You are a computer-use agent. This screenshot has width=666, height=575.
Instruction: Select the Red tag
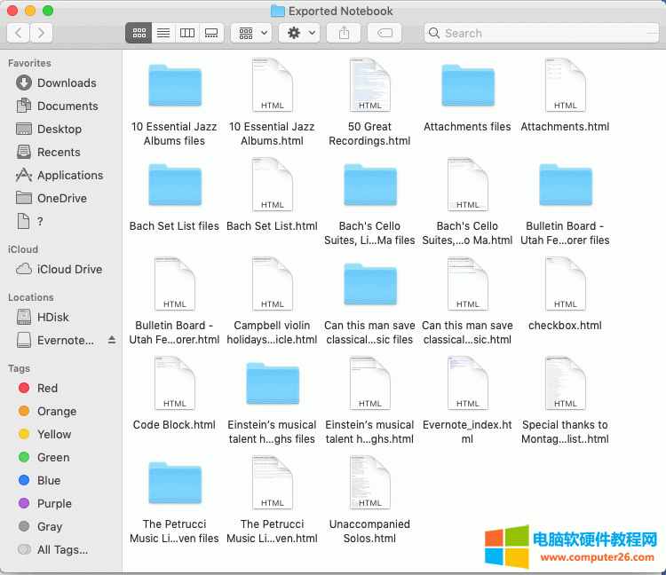click(47, 388)
